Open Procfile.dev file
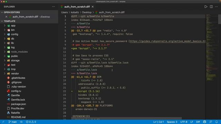The width and height of the screenshot is (221, 124). pyautogui.click(x=18, y=108)
